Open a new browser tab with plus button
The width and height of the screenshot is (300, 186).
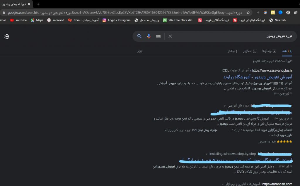38,4
